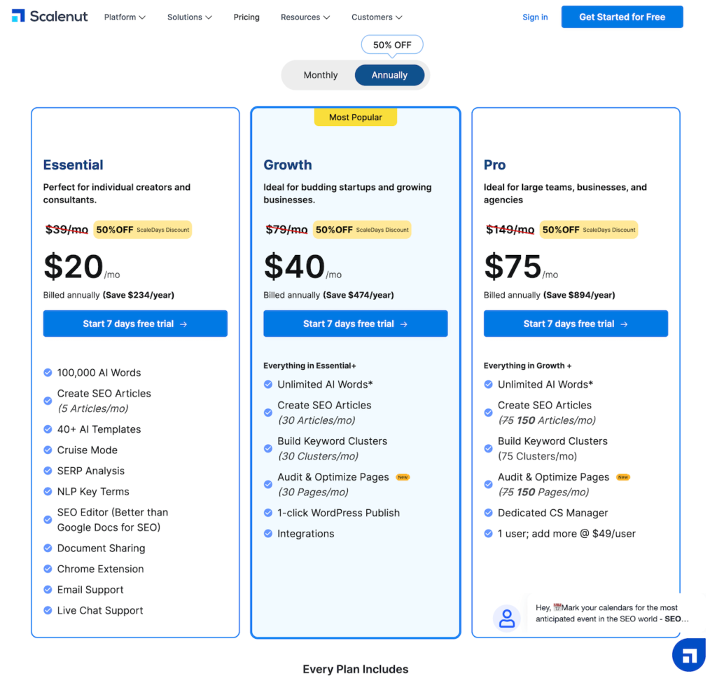Click Essential 50%OFF ScaleDays Discount badge

[143, 230]
